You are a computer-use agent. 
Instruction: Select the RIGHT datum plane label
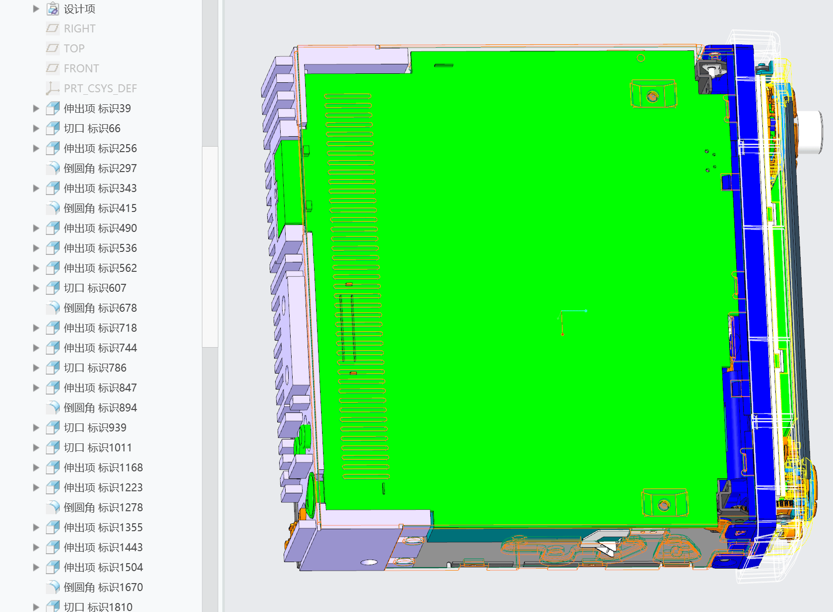79,28
